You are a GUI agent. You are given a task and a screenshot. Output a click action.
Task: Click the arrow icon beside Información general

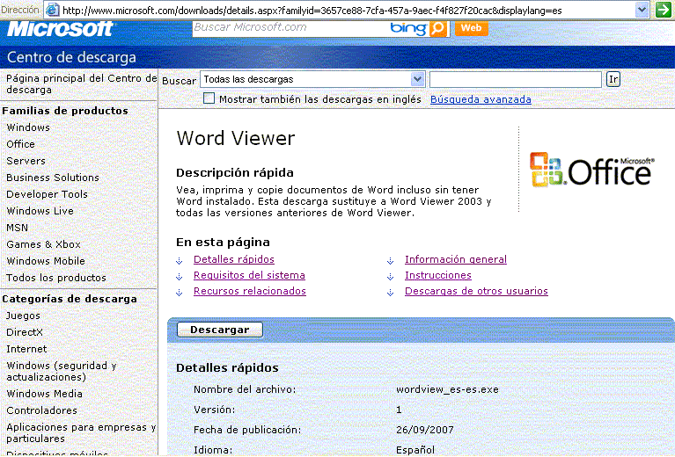point(390,260)
